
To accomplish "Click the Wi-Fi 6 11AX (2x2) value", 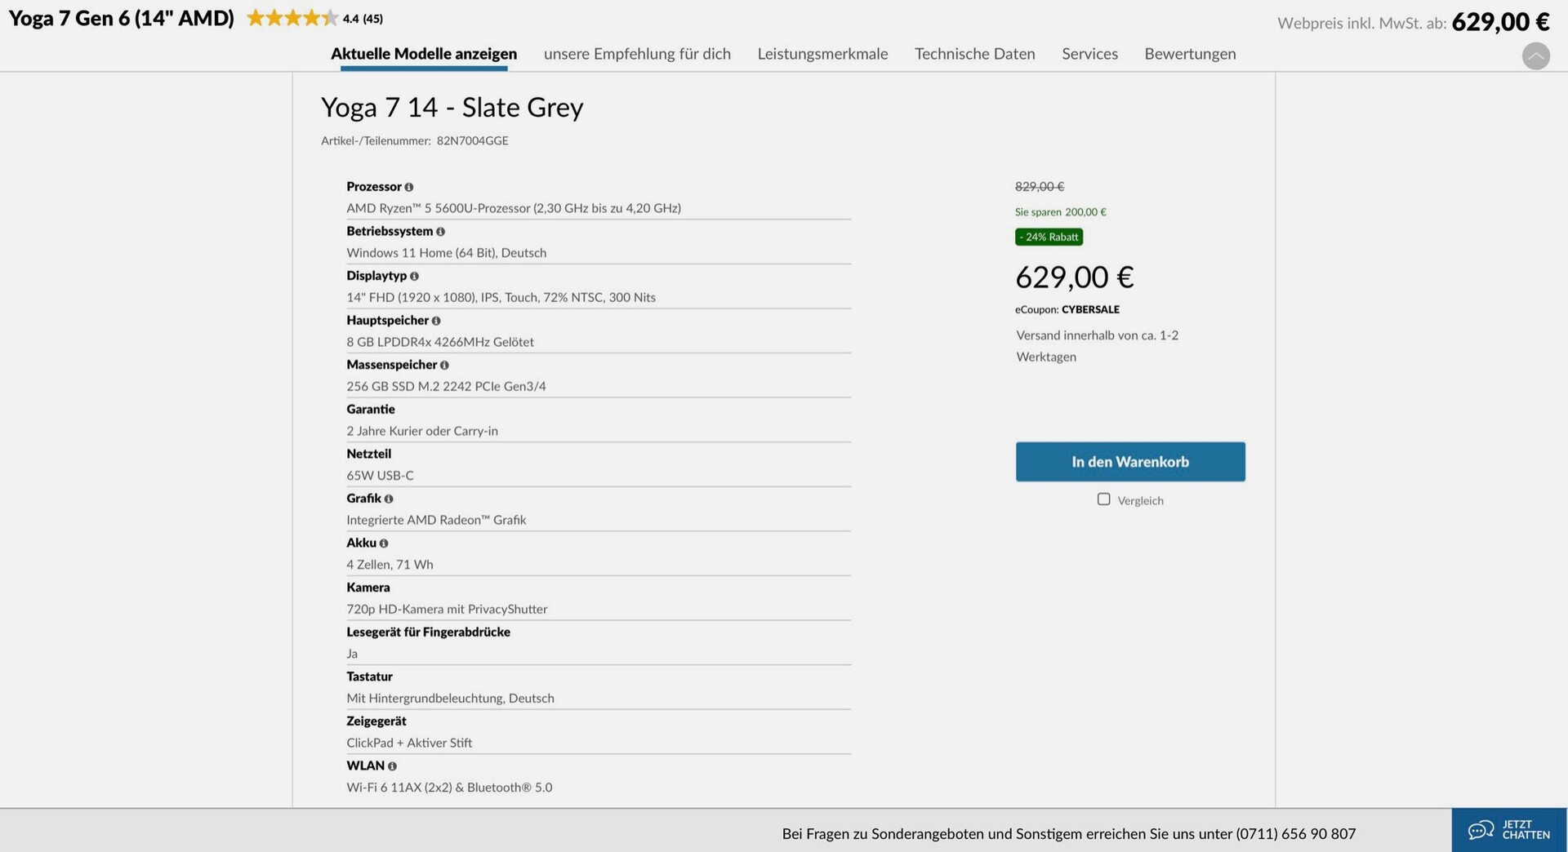I will click(x=449, y=788).
